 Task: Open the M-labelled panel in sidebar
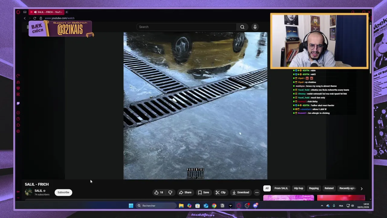(18, 94)
